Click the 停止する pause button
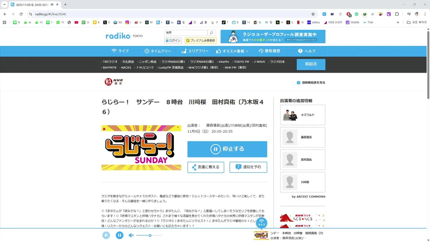Screen dimensions: 430x242 pyautogui.click(x=227, y=149)
